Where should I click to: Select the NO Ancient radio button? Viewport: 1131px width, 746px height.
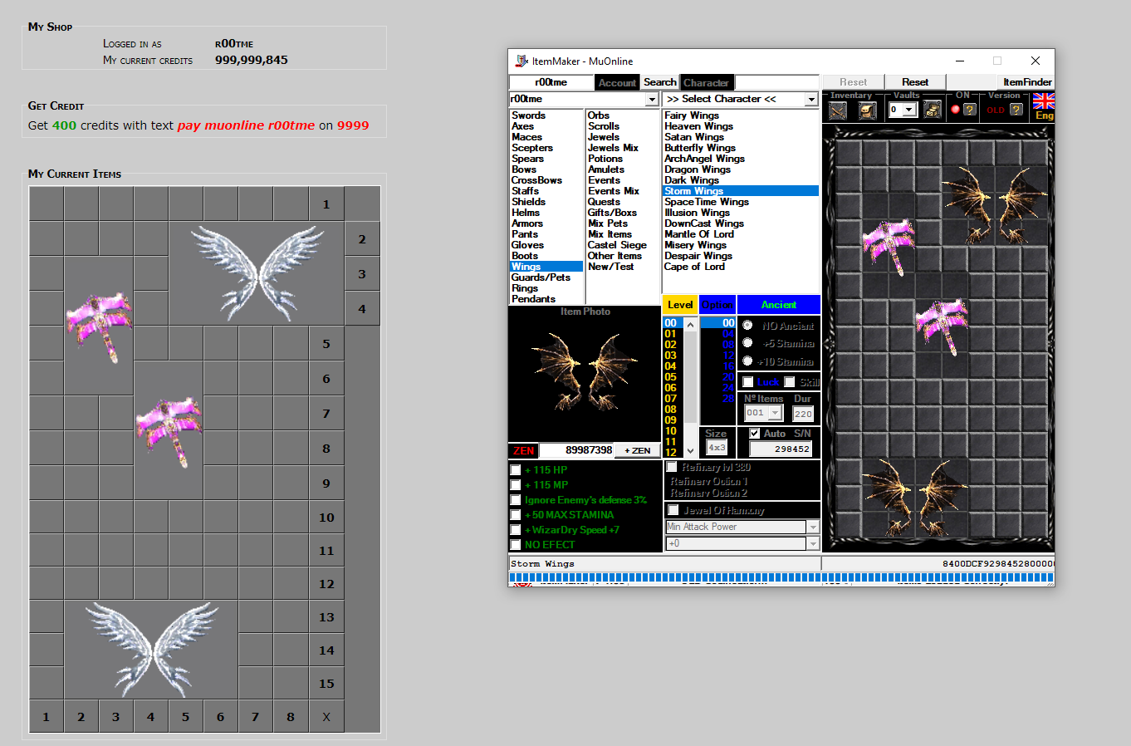tap(747, 326)
